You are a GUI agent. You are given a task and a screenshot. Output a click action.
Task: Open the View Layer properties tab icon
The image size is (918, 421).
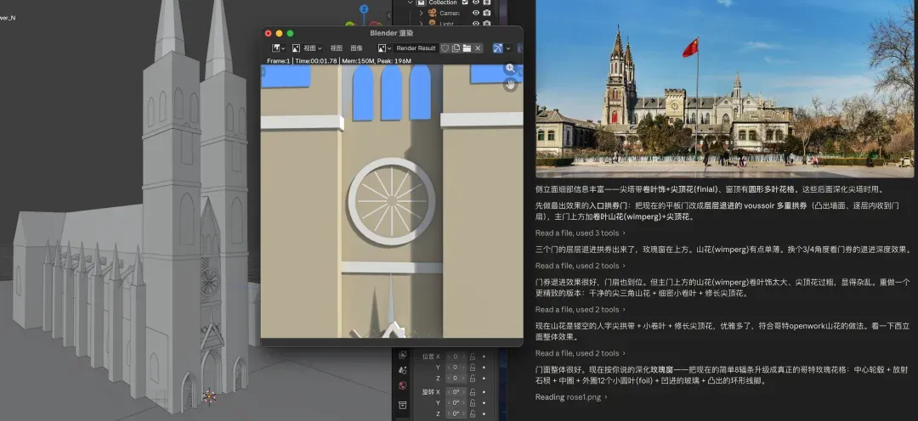402,354
